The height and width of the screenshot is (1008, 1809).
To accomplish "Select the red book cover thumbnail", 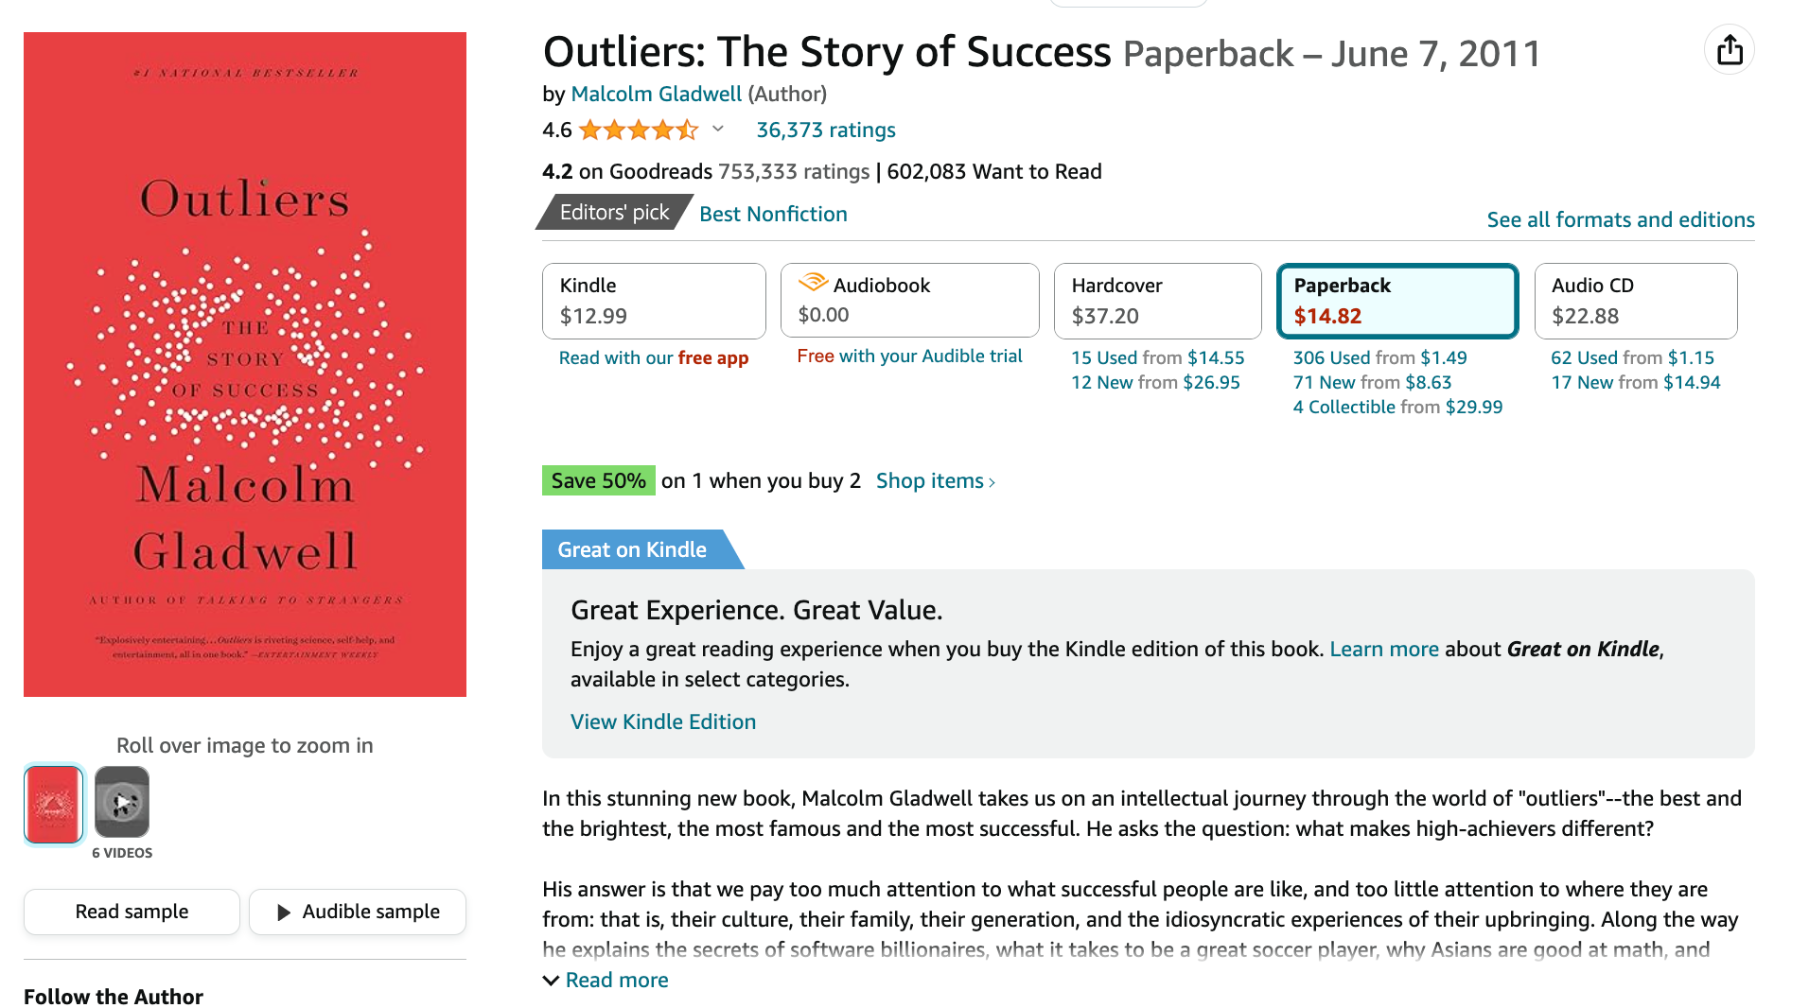I will click(x=54, y=804).
